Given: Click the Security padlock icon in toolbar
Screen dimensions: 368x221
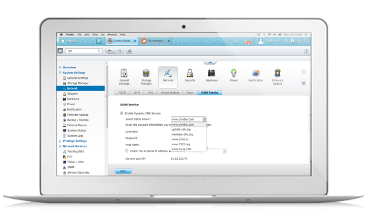Looking at the screenshot, I should [190, 76].
